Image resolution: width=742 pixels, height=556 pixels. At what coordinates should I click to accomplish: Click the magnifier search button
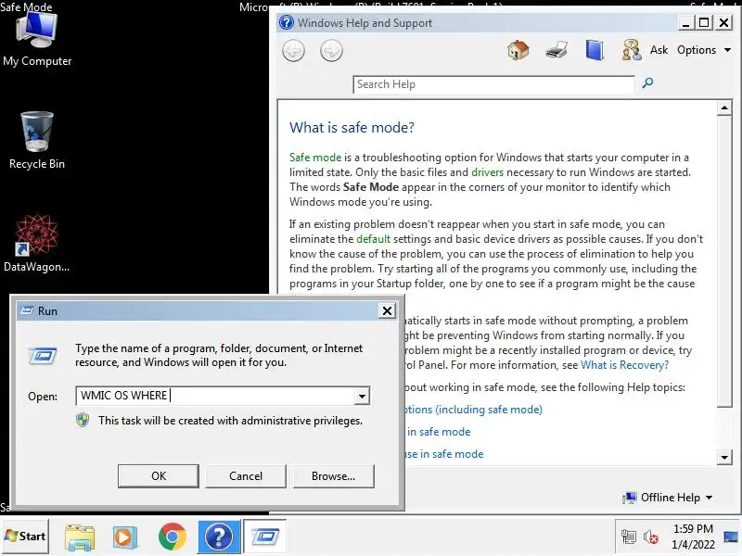pyautogui.click(x=647, y=83)
